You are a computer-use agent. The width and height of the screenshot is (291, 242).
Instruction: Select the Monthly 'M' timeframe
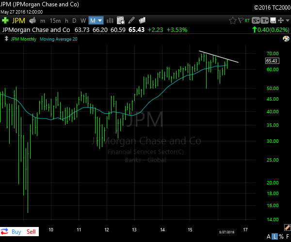pyautogui.click(x=93, y=20)
